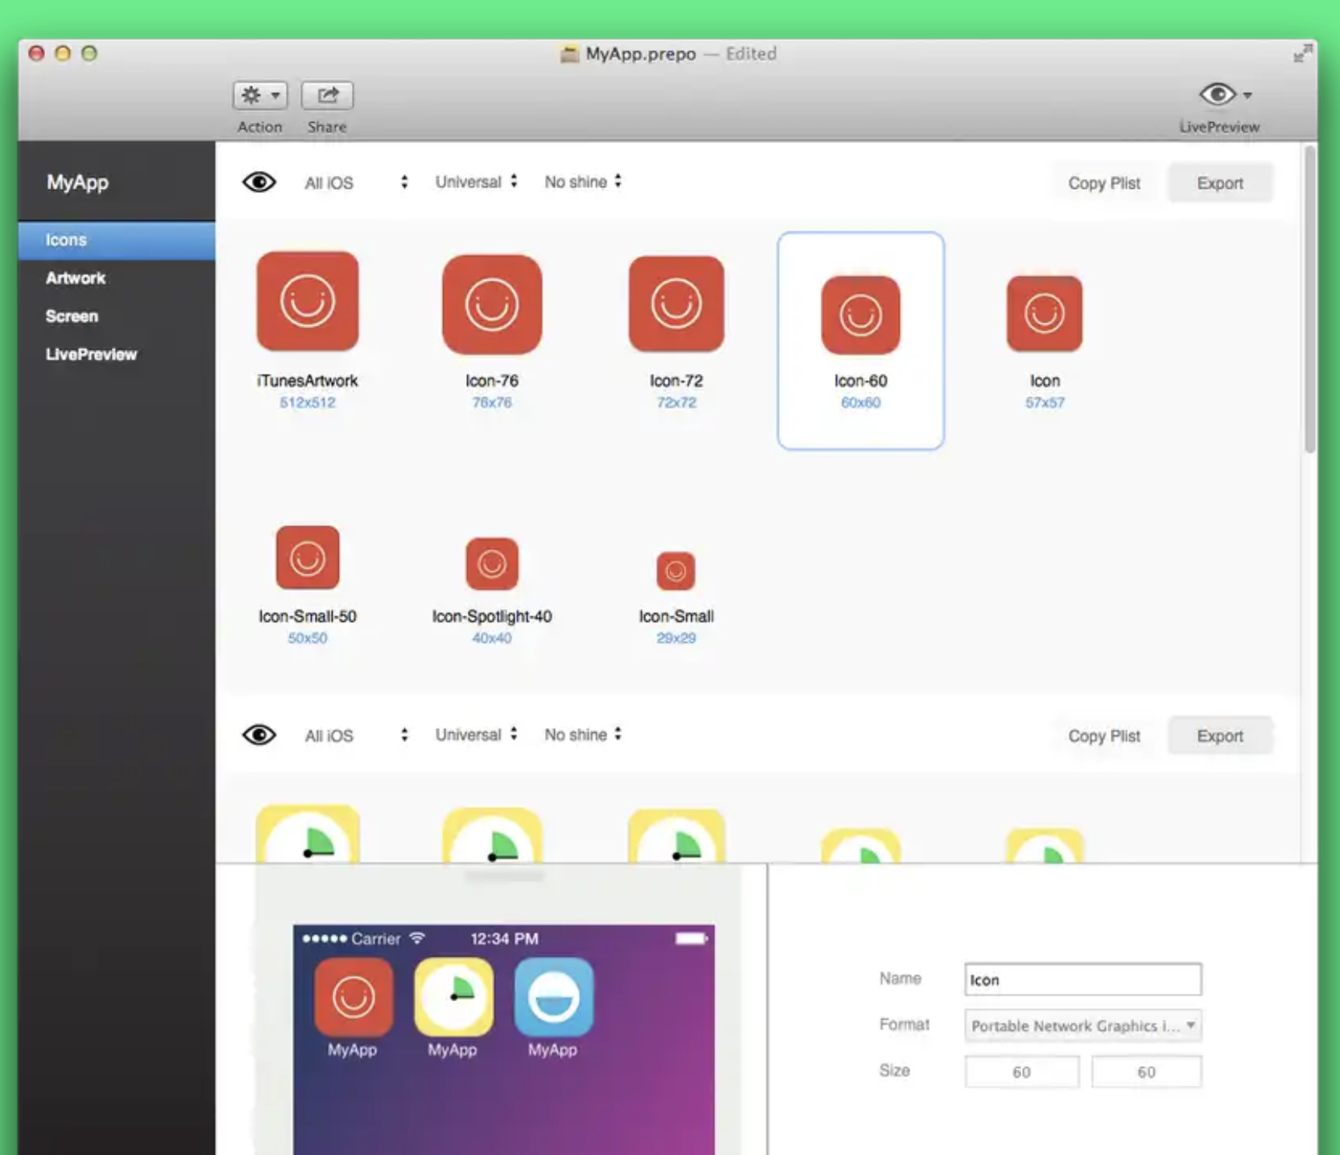Click the MyApp project title in sidebar
Image resolution: width=1340 pixels, height=1155 pixels.
(x=77, y=183)
